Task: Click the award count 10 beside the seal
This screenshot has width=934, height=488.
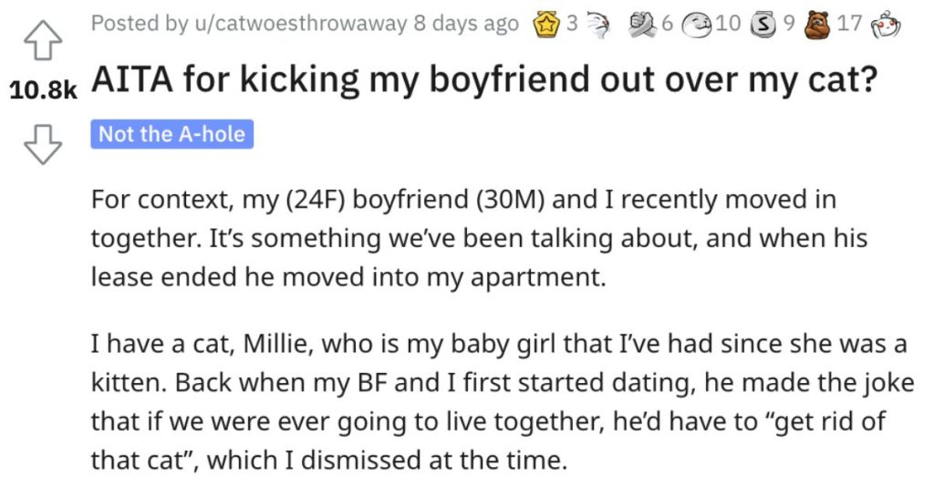Action: [x=728, y=24]
